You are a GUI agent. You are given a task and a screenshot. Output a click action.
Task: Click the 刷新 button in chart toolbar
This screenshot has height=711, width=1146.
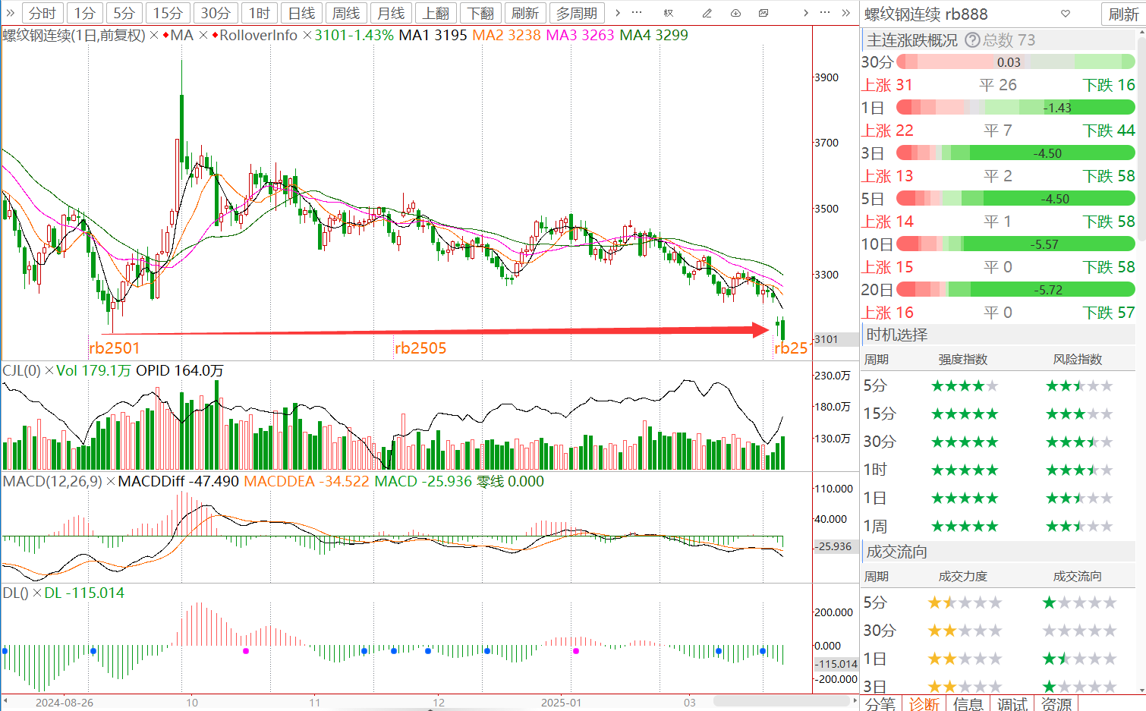525,13
